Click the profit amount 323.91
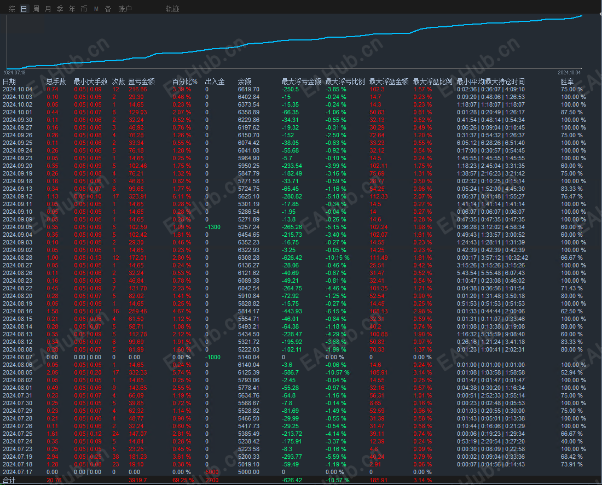602x485 pixels. pos(137,196)
